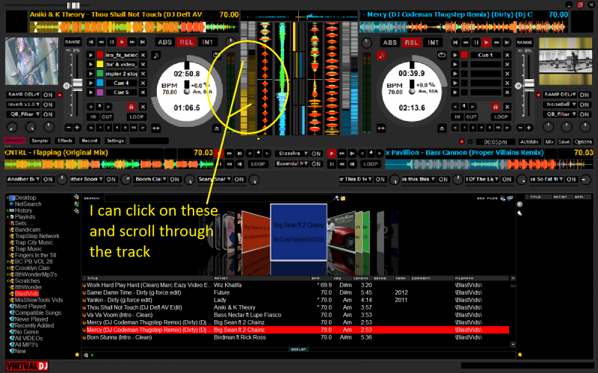
Task: Click the sync arrows icon on right deck
Action: point(381,128)
